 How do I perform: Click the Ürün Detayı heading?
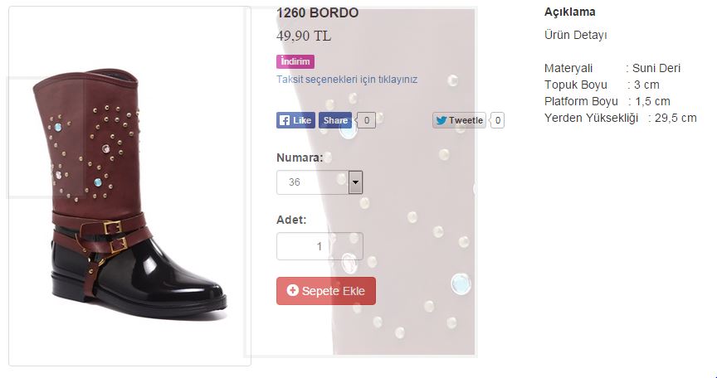tap(576, 35)
